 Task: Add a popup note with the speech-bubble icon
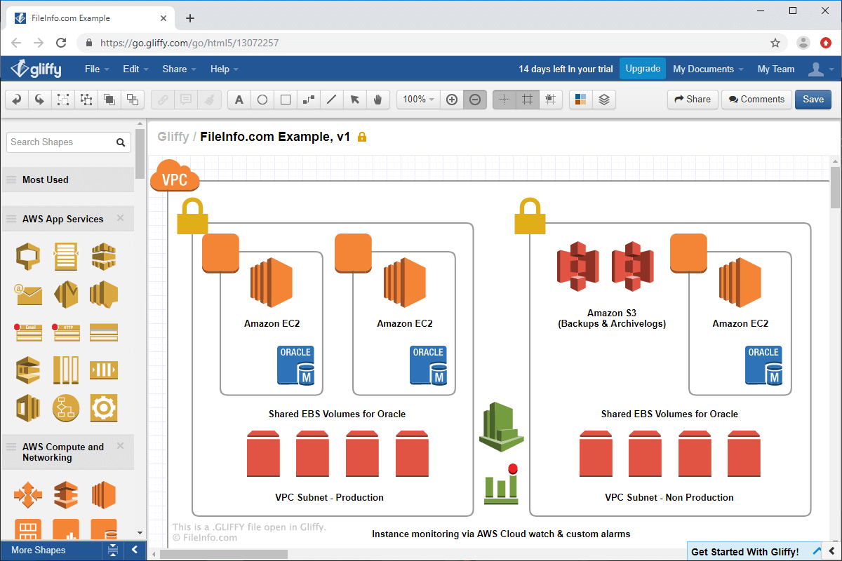pyautogui.click(x=186, y=100)
